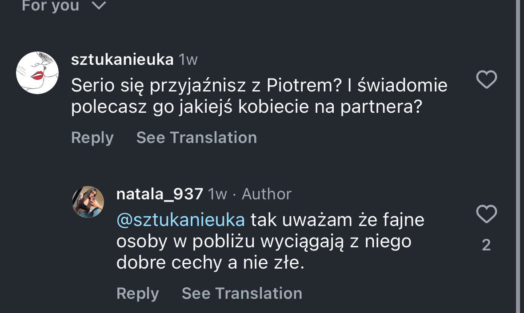
Task: Open the sztukanieuka username above the comment
Action: 122,59
